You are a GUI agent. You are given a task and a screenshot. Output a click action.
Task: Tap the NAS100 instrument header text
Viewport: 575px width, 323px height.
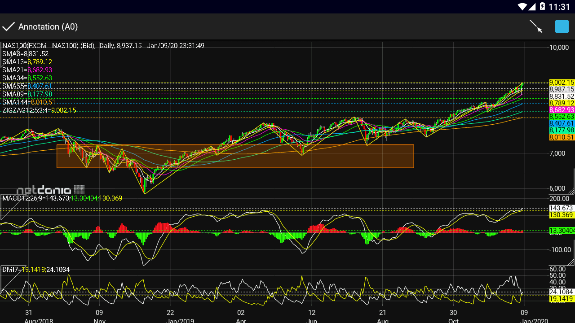103,46
